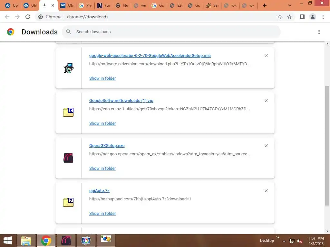330x247 pixels.
Task: Open File Explorer from taskbar
Action: coord(26,241)
